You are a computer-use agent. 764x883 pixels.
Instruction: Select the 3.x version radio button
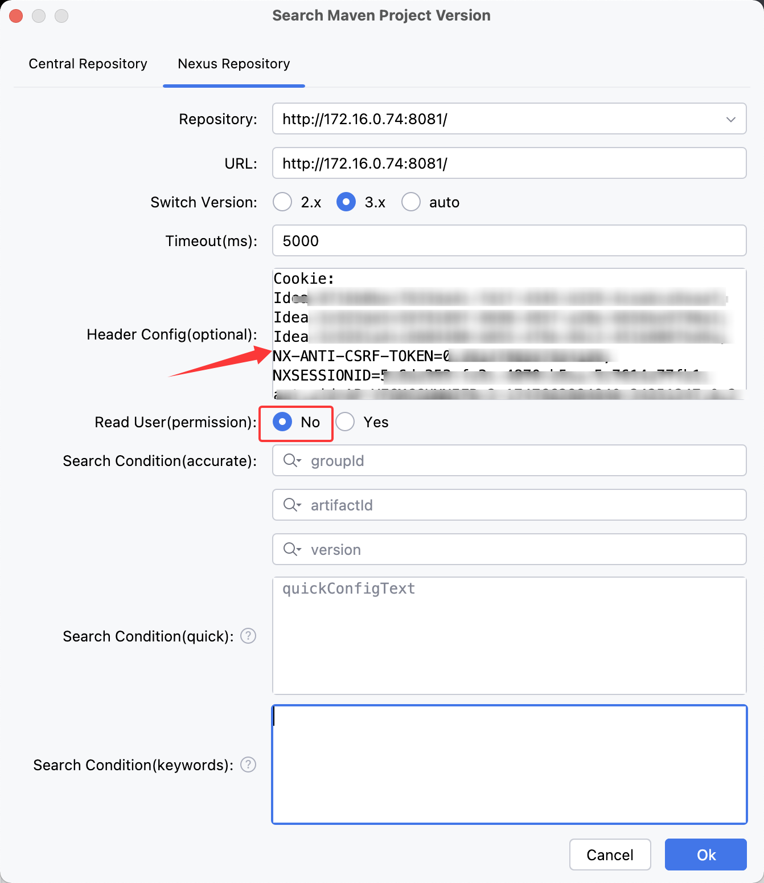point(346,202)
